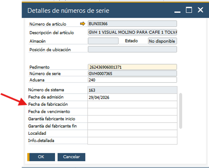209x168 pixels.
Task: Select the Aduana field showing 240
Action: coord(132,80)
